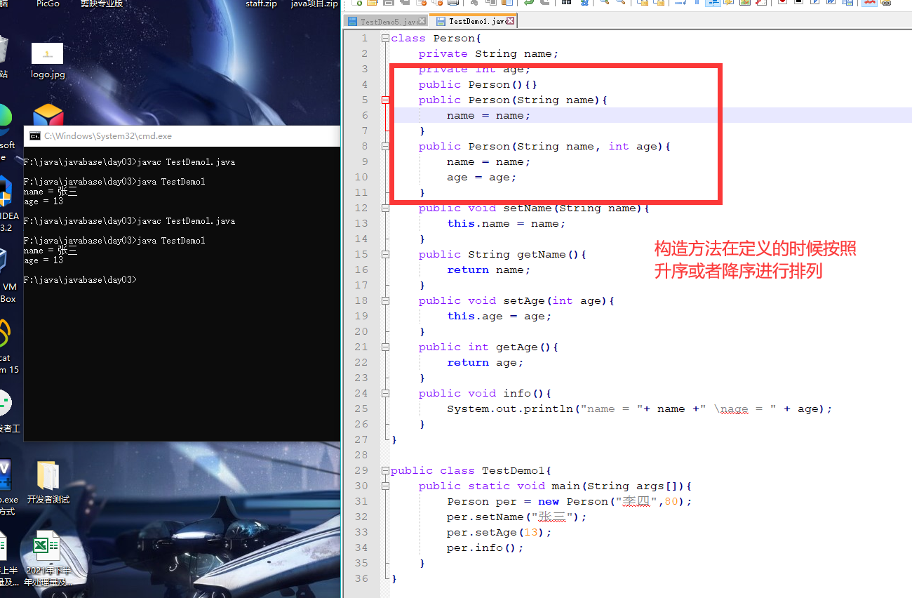The height and width of the screenshot is (598, 912).
Task: Click the 'per.setName' statement
Action: click(516, 517)
